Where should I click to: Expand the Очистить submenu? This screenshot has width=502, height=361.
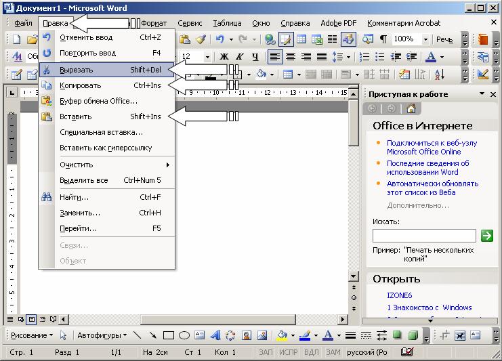[x=107, y=165]
